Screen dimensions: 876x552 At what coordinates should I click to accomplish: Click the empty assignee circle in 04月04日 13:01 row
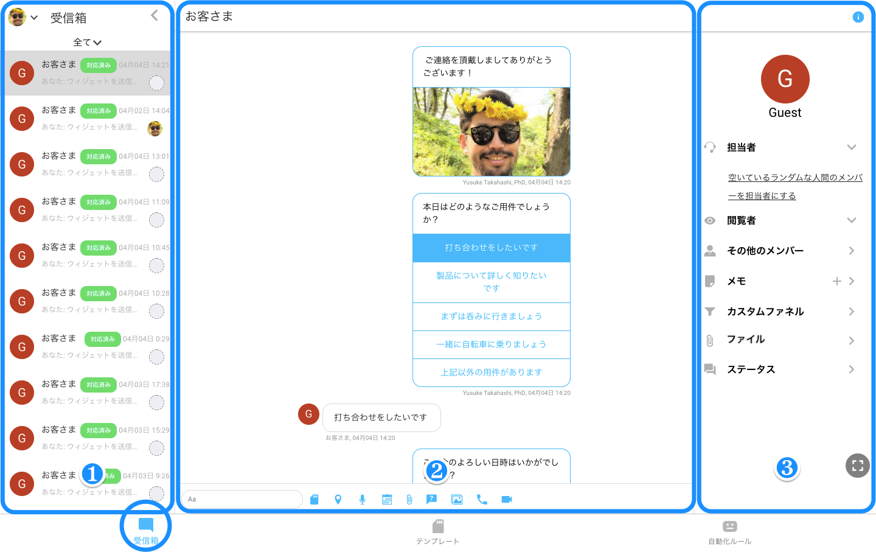coord(156,174)
